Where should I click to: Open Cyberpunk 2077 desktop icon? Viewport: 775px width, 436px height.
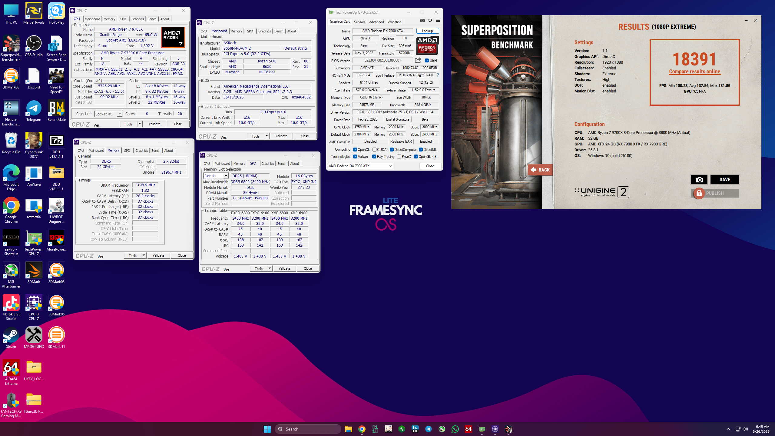tap(34, 145)
